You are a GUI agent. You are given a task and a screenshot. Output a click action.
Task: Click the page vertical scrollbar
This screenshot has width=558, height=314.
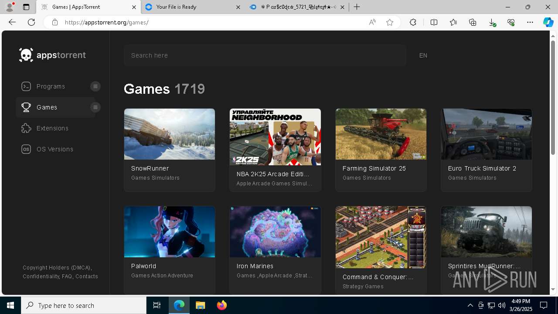553,97
